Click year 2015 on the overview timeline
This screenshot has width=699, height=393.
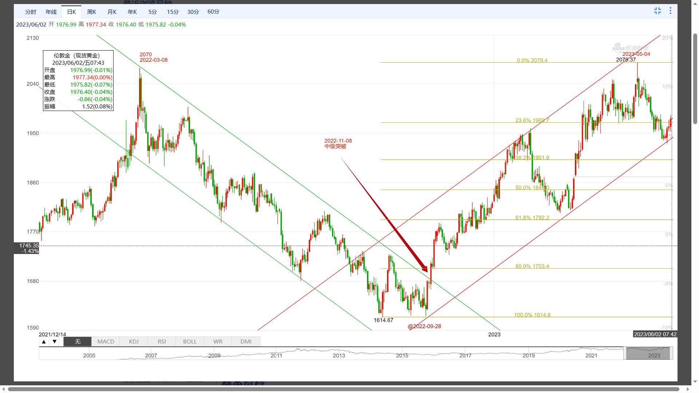click(x=402, y=356)
